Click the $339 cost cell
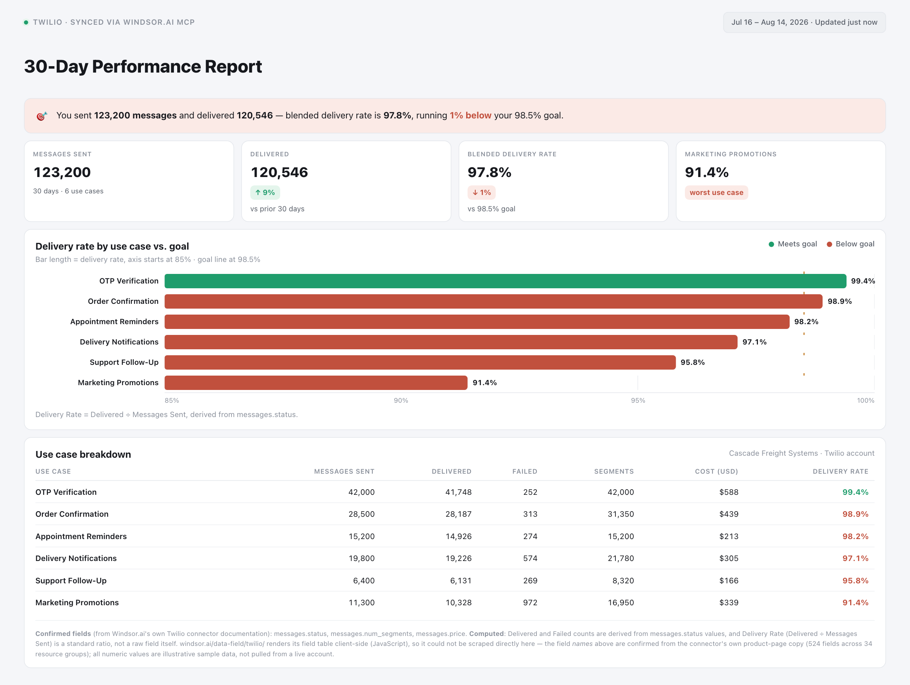Screen dimensions: 910x685 point(728,602)
